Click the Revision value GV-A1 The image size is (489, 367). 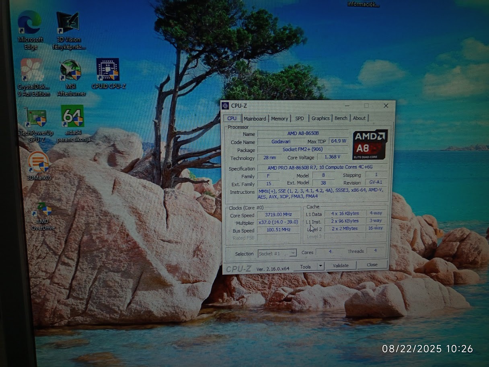(376, 182)
